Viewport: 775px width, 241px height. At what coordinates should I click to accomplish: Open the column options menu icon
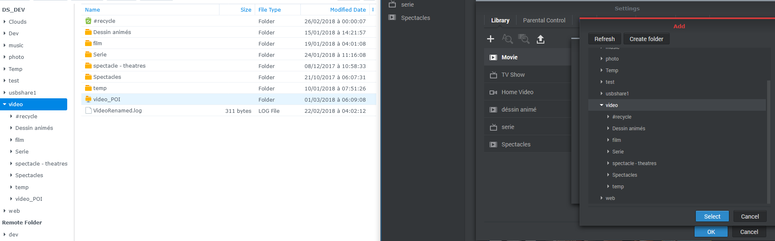[x=373, y=10]
